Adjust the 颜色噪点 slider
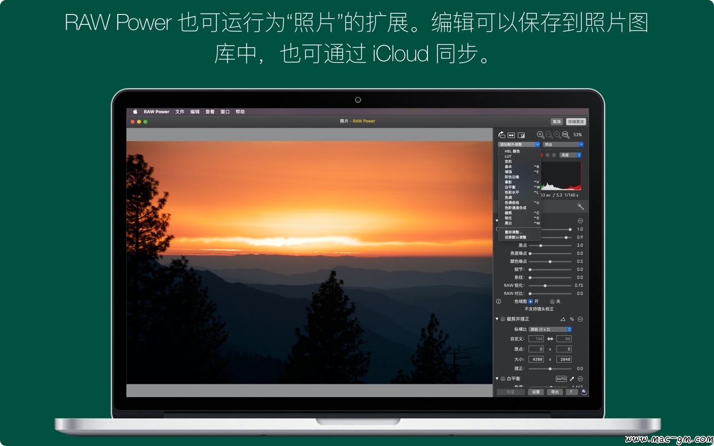This screenshot has height=446, width=714. (550, 261)
